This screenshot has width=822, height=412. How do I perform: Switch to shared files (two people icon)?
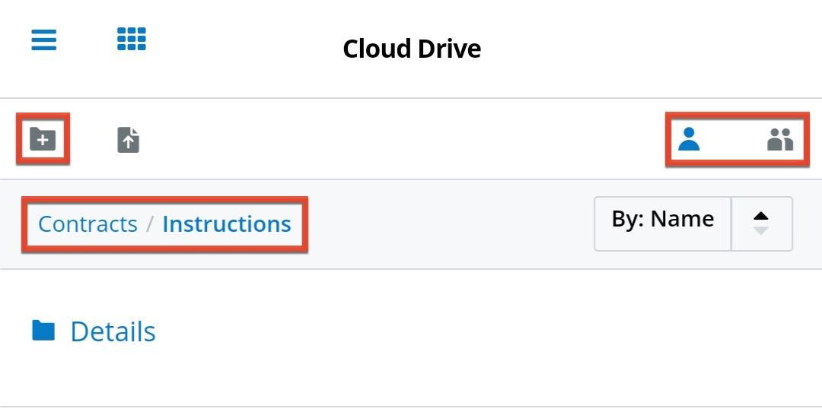coord(780,139)
